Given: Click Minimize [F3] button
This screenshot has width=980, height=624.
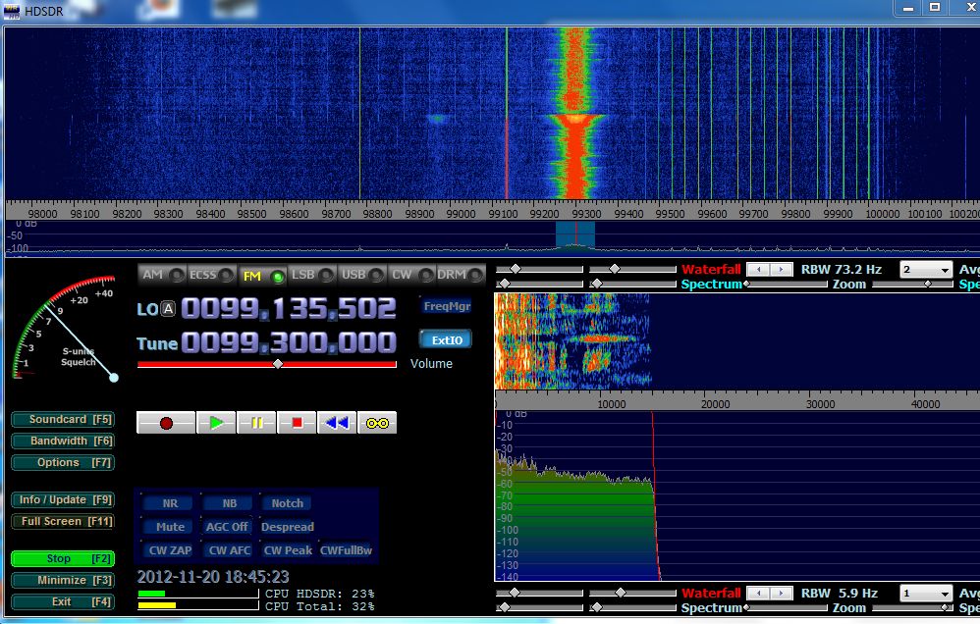Looking at the screenshot, I should click(x=63, y=580).
